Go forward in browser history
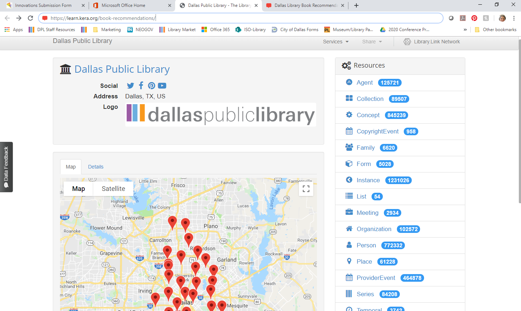 pyautogui.click(x=19, y=18)
